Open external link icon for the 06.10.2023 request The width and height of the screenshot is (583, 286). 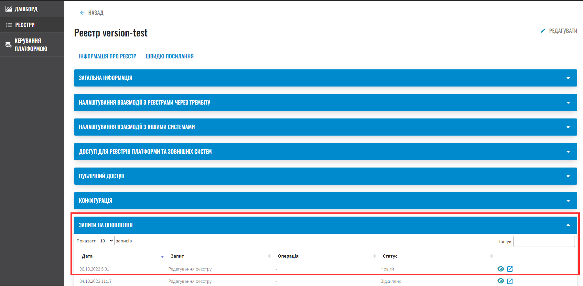coord(510,269)
